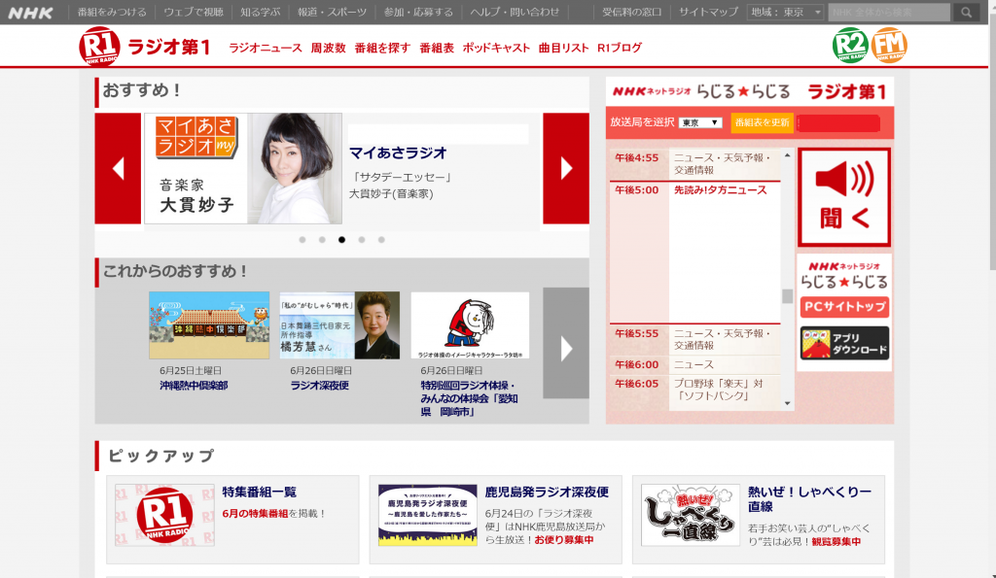The width and height of the screenshot is (996, 578).
Task: Select 午後6:00 ニュース schedule entry
Action: [695, 365]
